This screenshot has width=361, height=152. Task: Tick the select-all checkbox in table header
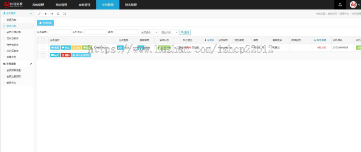[43, 40]
